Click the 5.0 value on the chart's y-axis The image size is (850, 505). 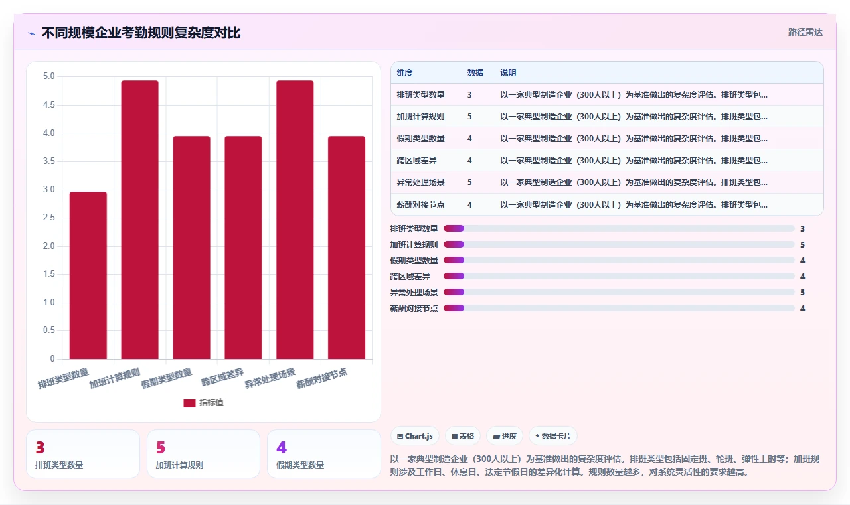tap(49, 76)
